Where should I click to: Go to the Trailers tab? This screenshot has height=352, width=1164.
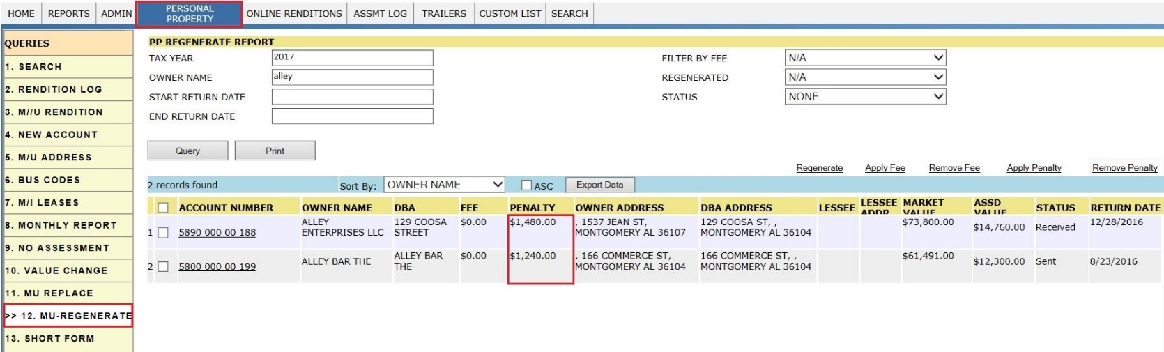444,13
